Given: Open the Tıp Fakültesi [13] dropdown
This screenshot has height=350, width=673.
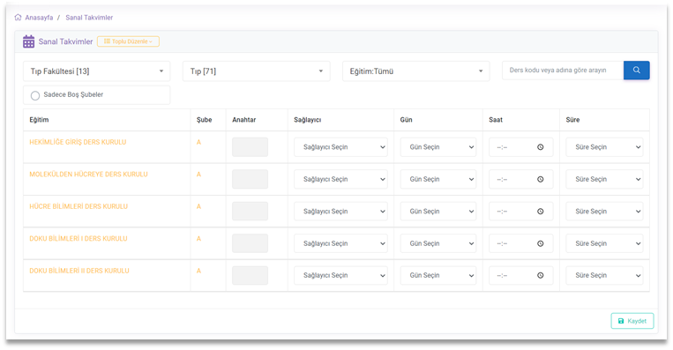Looking at the screenshot, I should point(96,71).
